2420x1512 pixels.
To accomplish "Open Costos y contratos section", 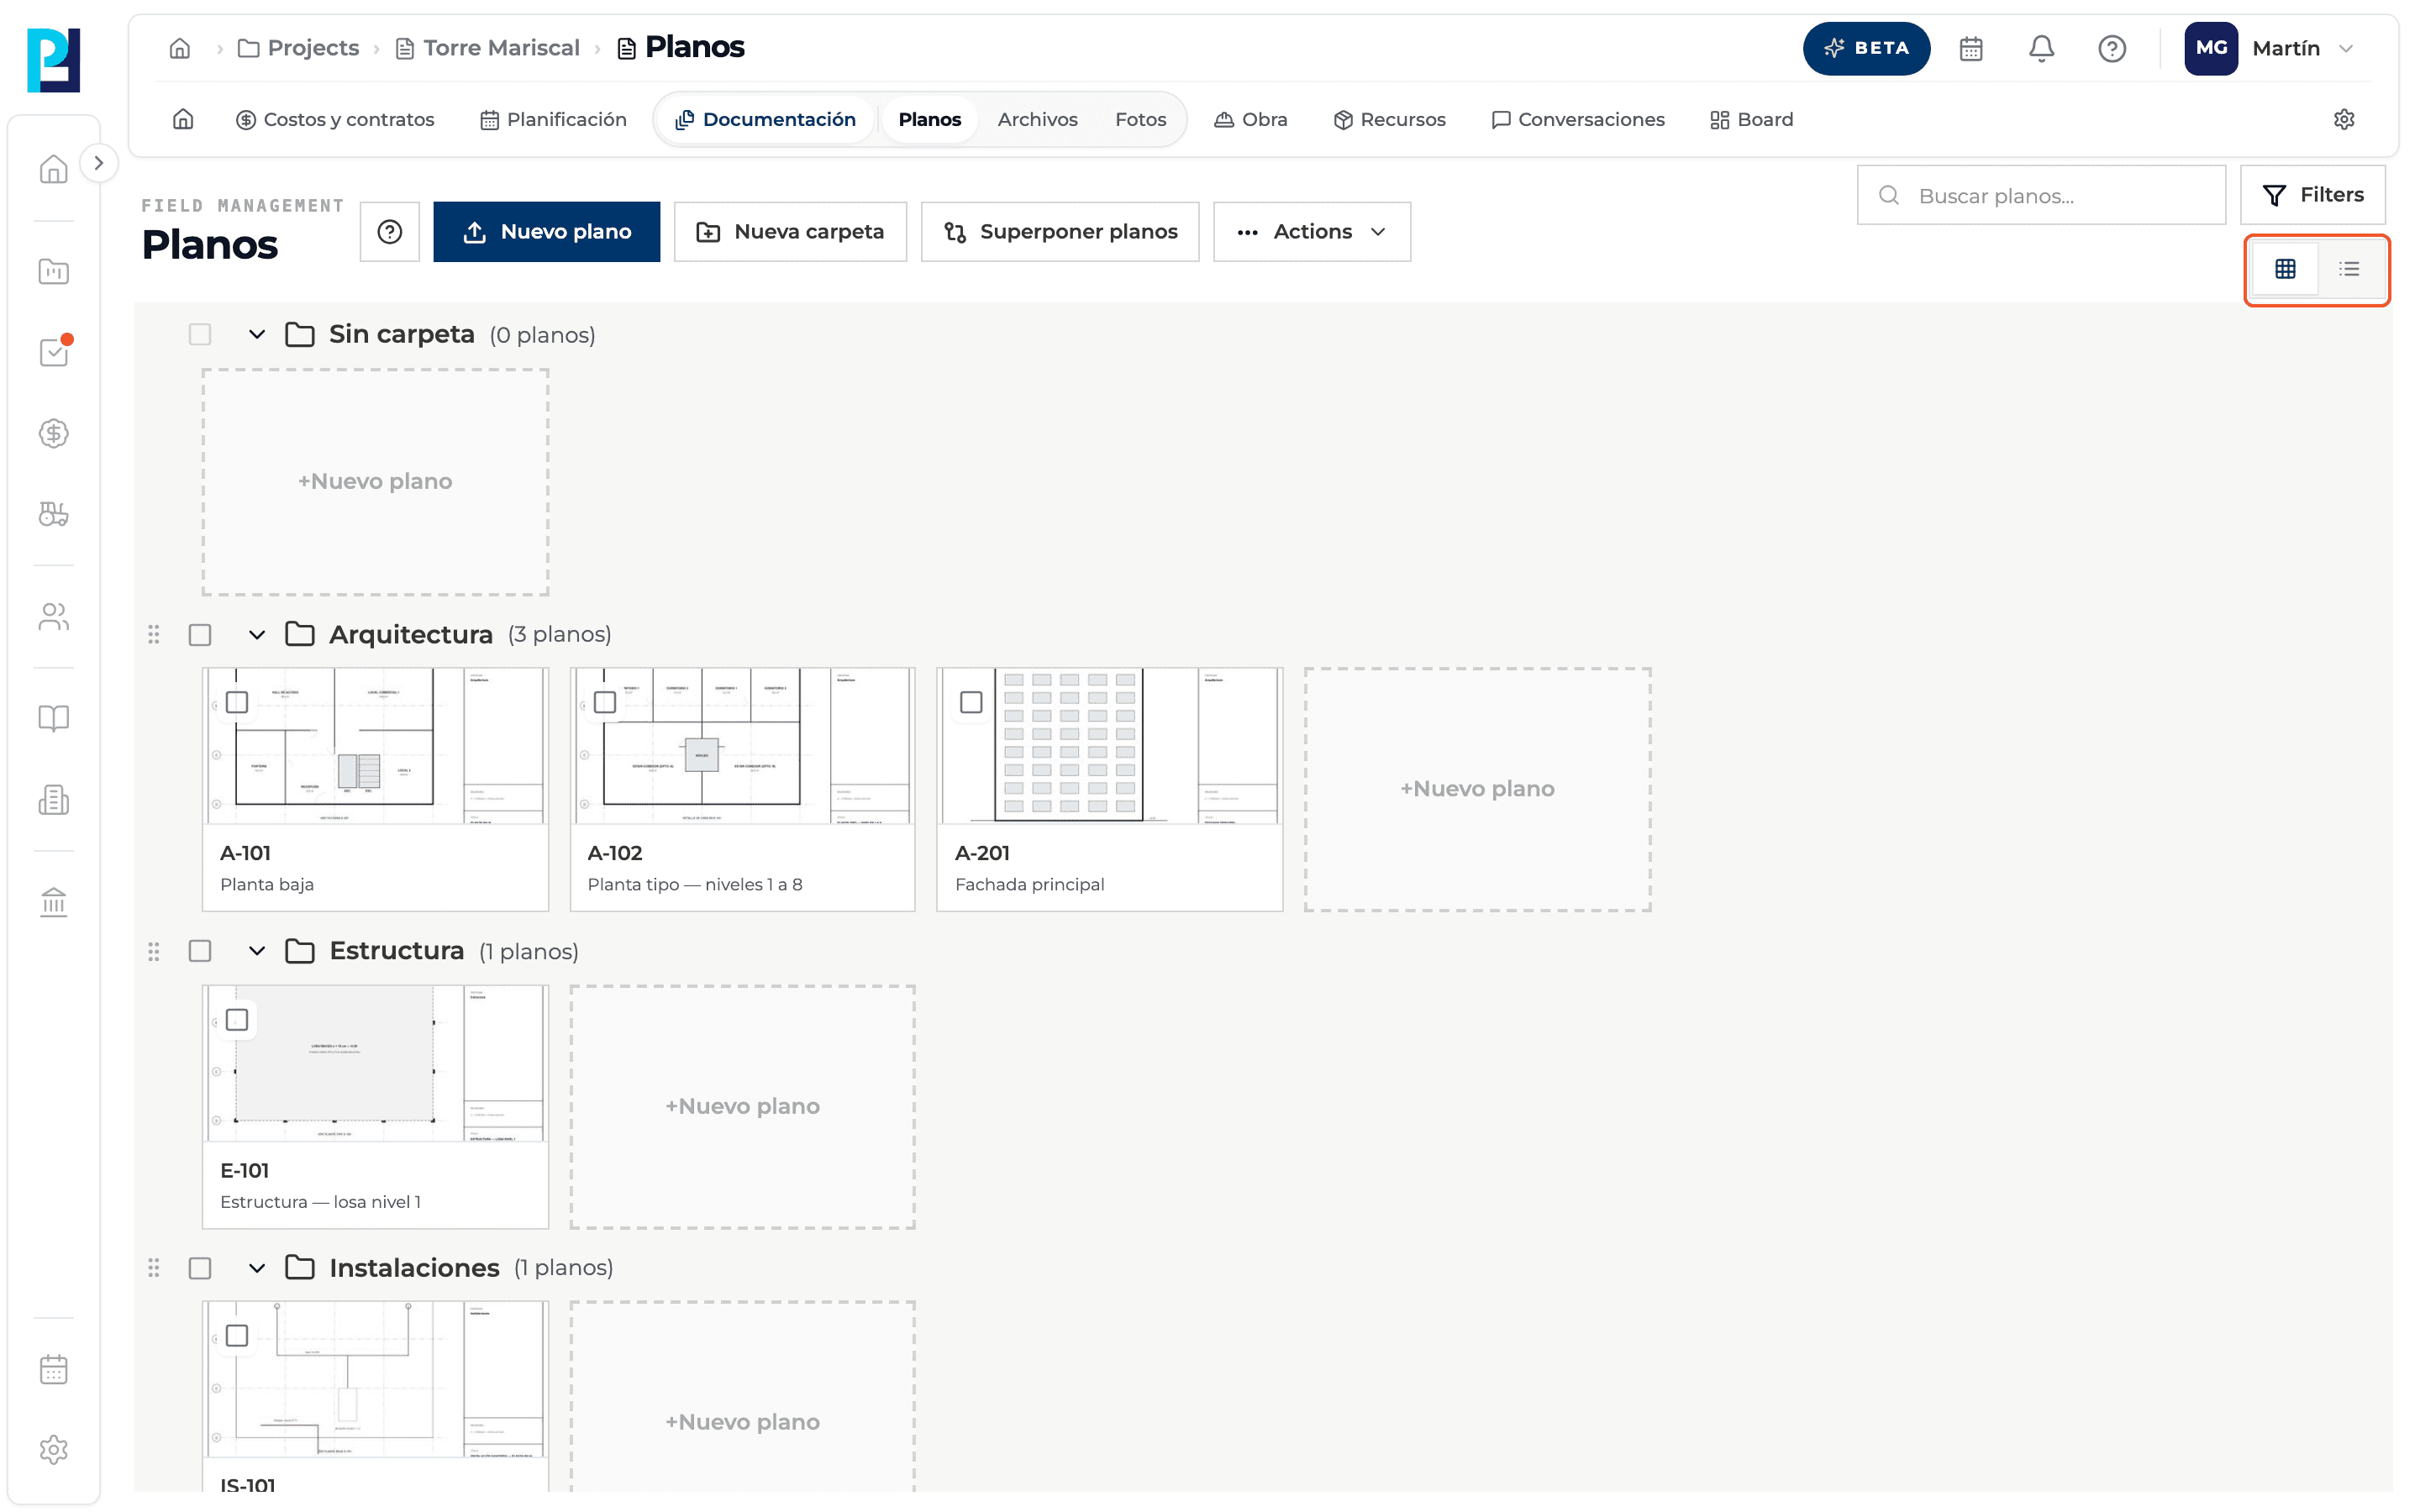I will [x=335, y=119].
